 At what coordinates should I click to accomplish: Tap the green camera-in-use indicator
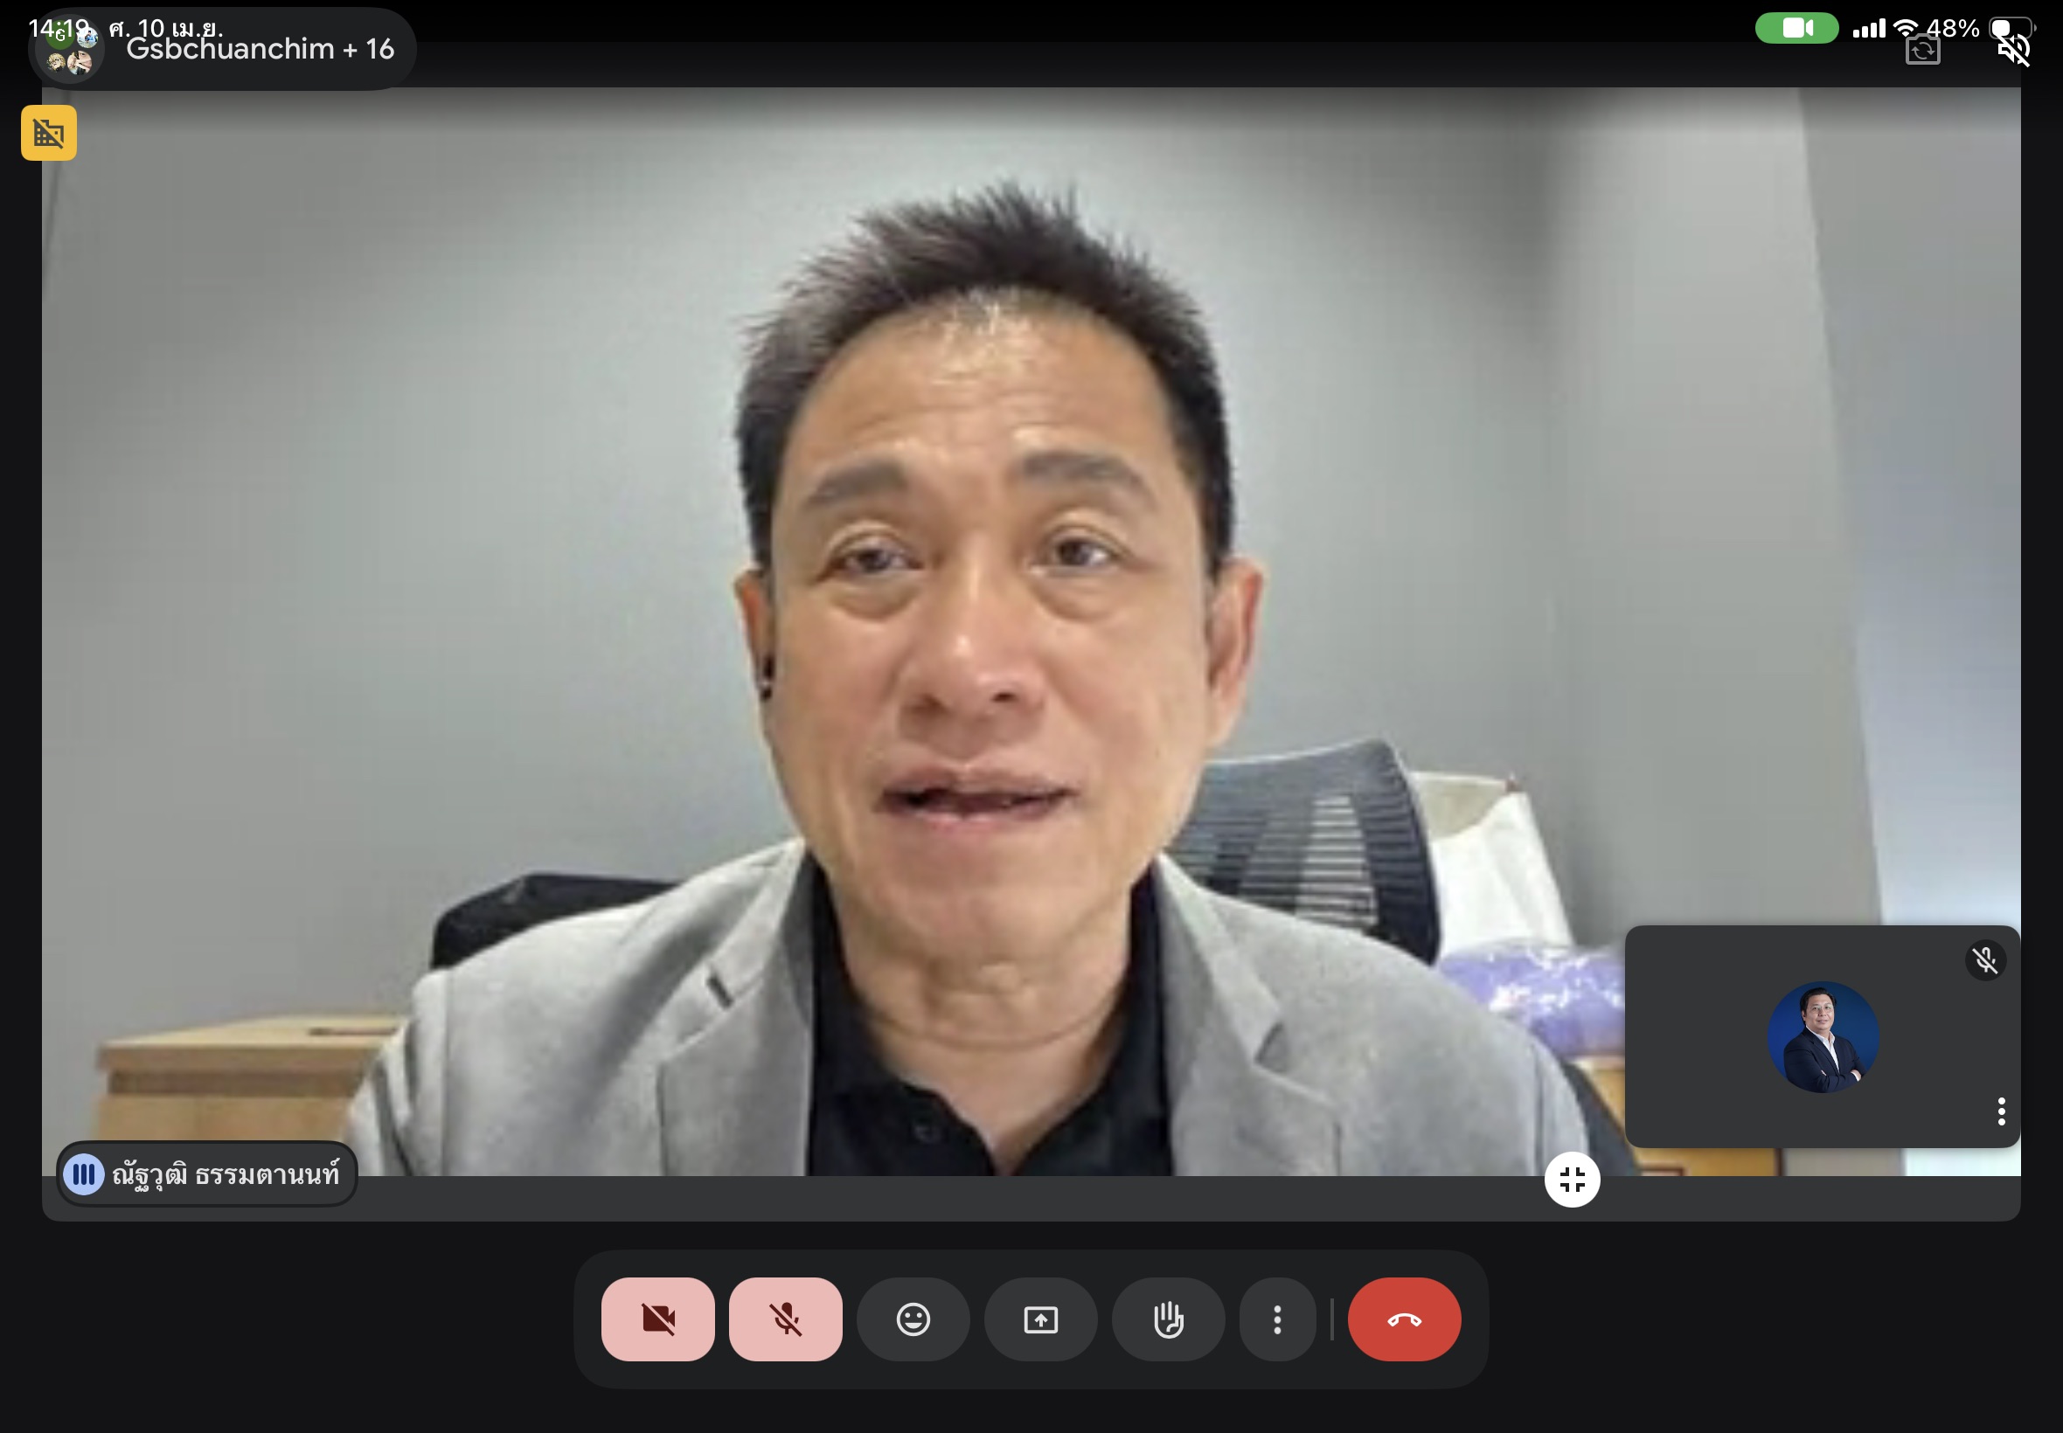tap(1796, 28)
